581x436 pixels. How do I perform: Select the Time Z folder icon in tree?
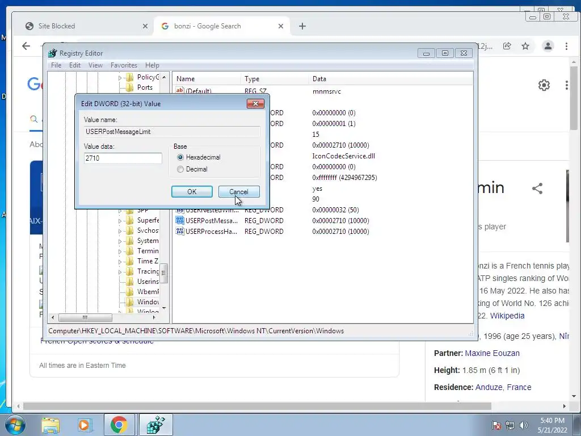click(130, 261)
